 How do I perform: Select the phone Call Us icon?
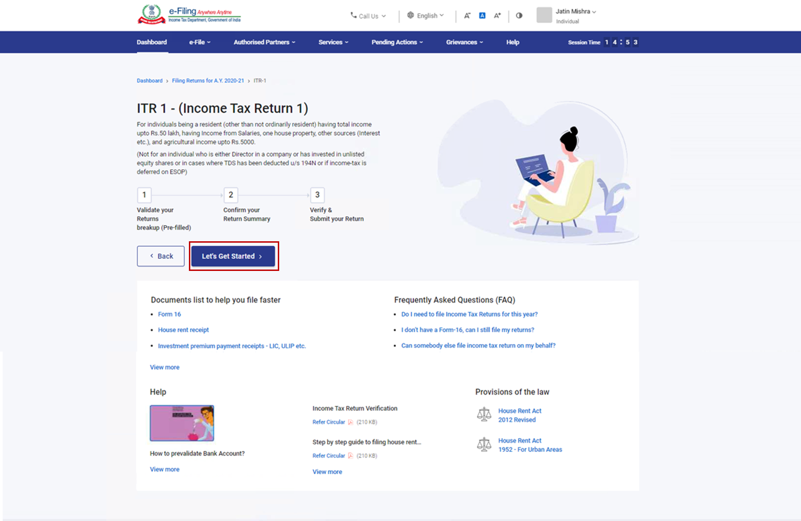point(353,15)
